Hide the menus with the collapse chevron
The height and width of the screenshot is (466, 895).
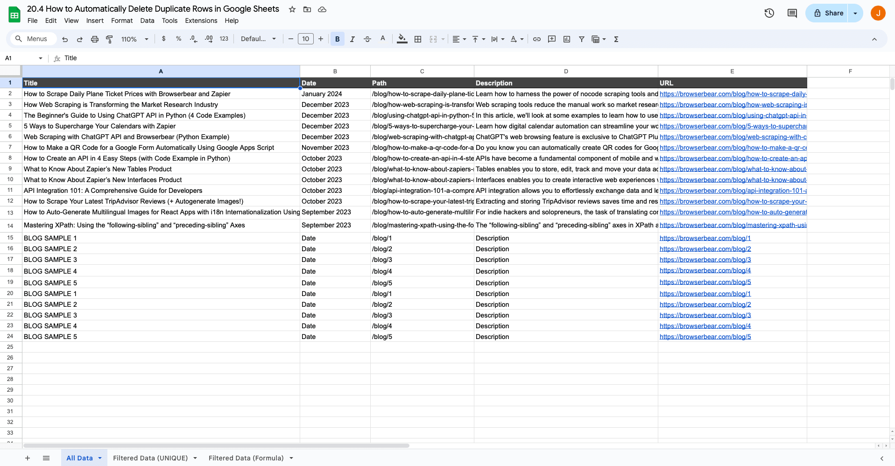874,39
